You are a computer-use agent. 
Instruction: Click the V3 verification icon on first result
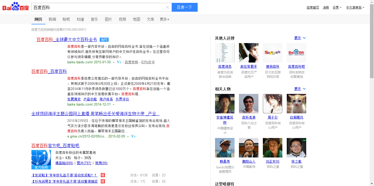[x=119, y=62]
